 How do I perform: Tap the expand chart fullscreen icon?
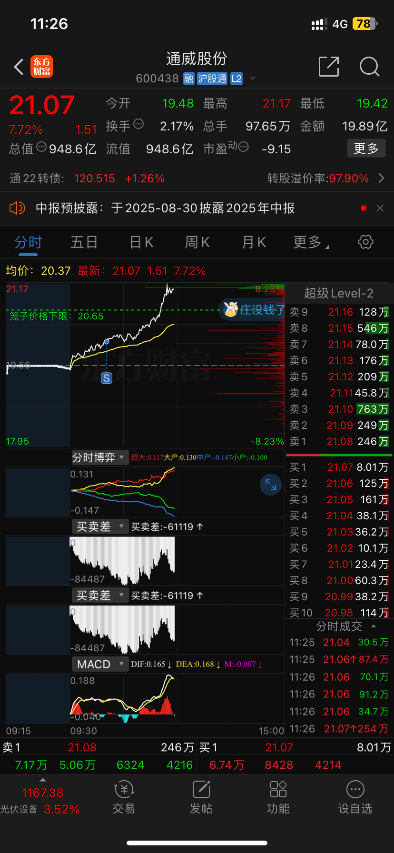(271, 485)
